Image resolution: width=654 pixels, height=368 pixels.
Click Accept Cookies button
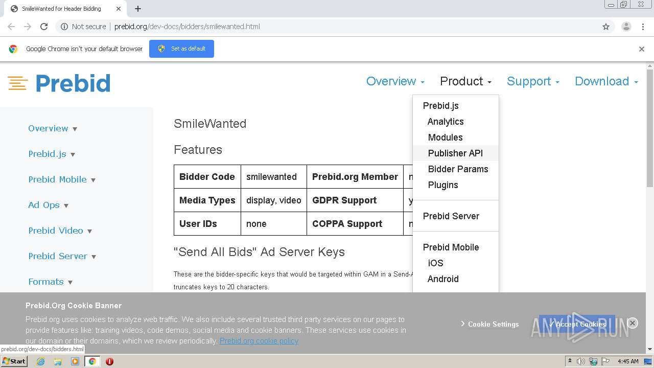pyautogui.click(x=577, y=324)
